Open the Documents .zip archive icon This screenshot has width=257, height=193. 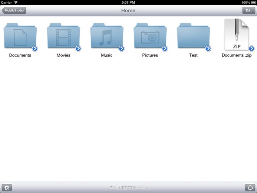[x=237, y=35]
